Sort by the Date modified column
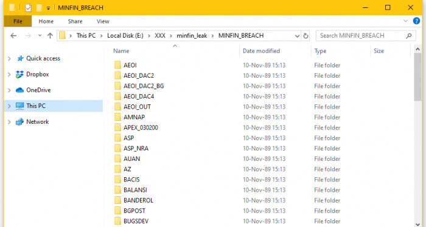 [261, 50]
